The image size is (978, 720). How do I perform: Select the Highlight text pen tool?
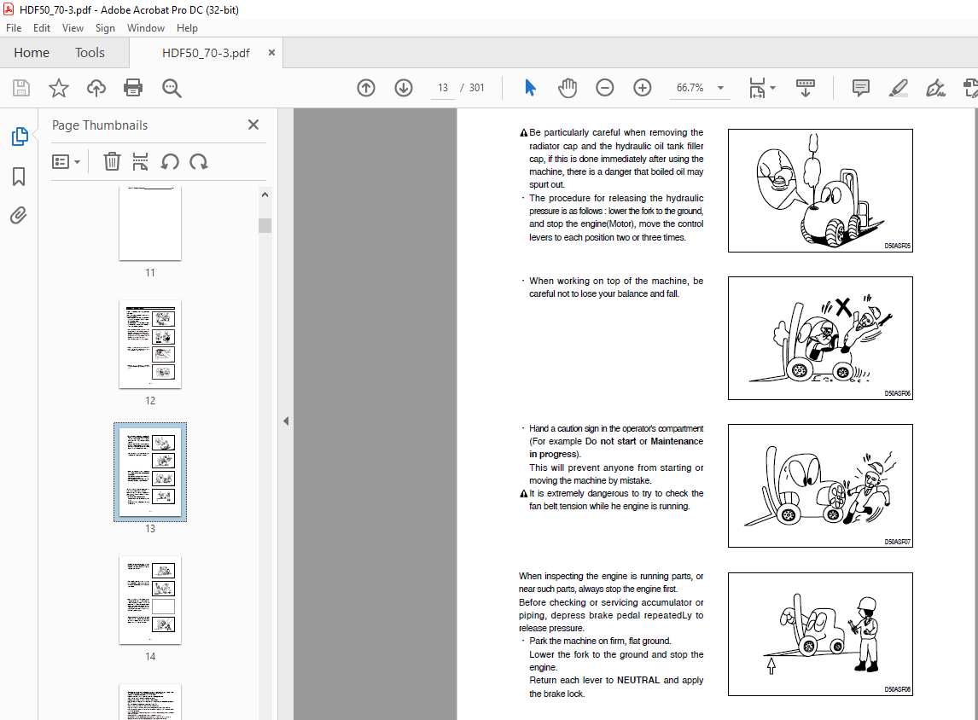tap(898, 88)
